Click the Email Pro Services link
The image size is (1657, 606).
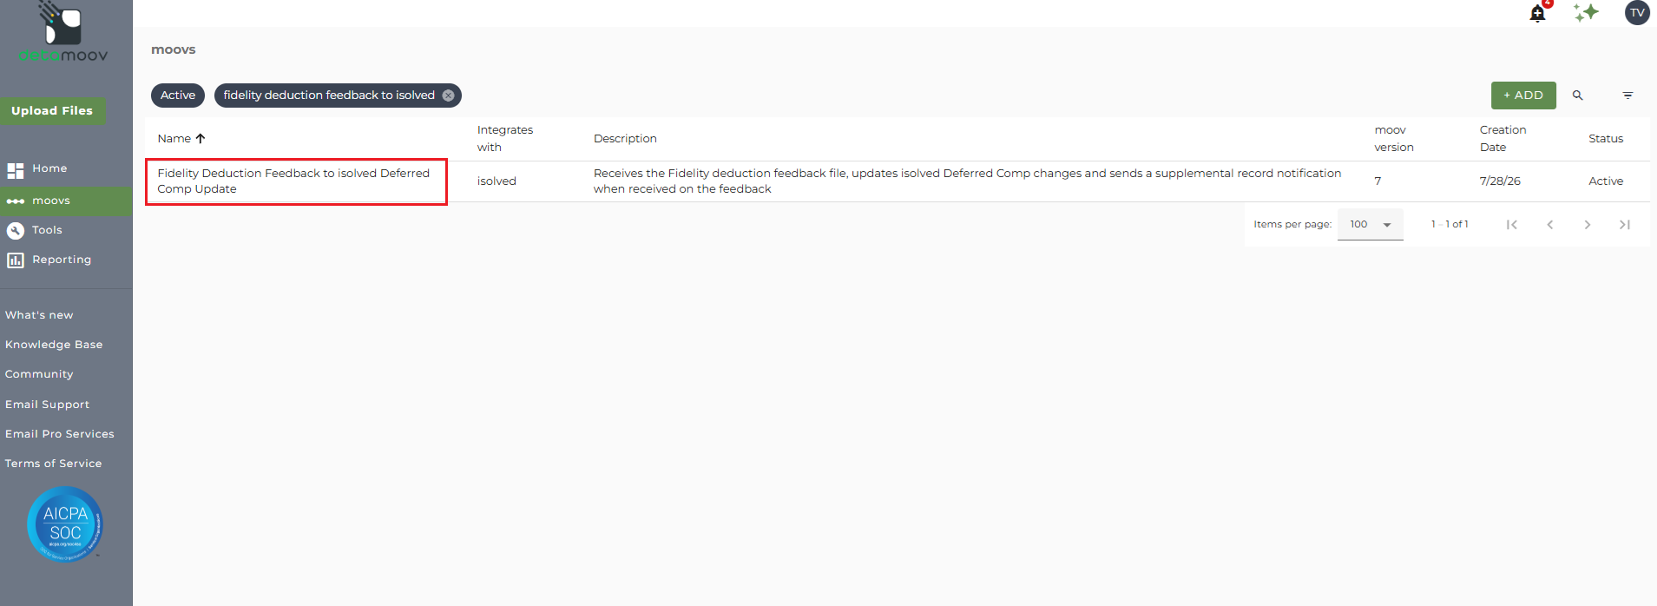[59, 434]
